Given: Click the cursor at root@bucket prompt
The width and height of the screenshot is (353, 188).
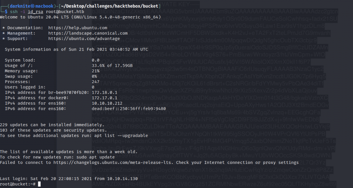Looking at the screenshot, I should 40,184.
